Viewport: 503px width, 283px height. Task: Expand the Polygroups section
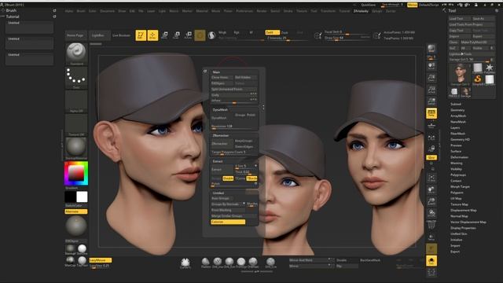[x=458, y=175]
